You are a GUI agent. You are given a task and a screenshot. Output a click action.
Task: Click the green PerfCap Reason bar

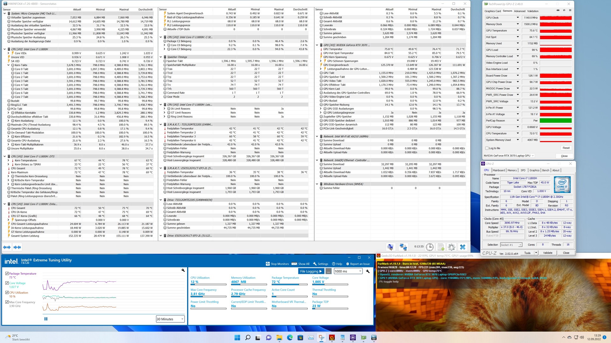556,121
